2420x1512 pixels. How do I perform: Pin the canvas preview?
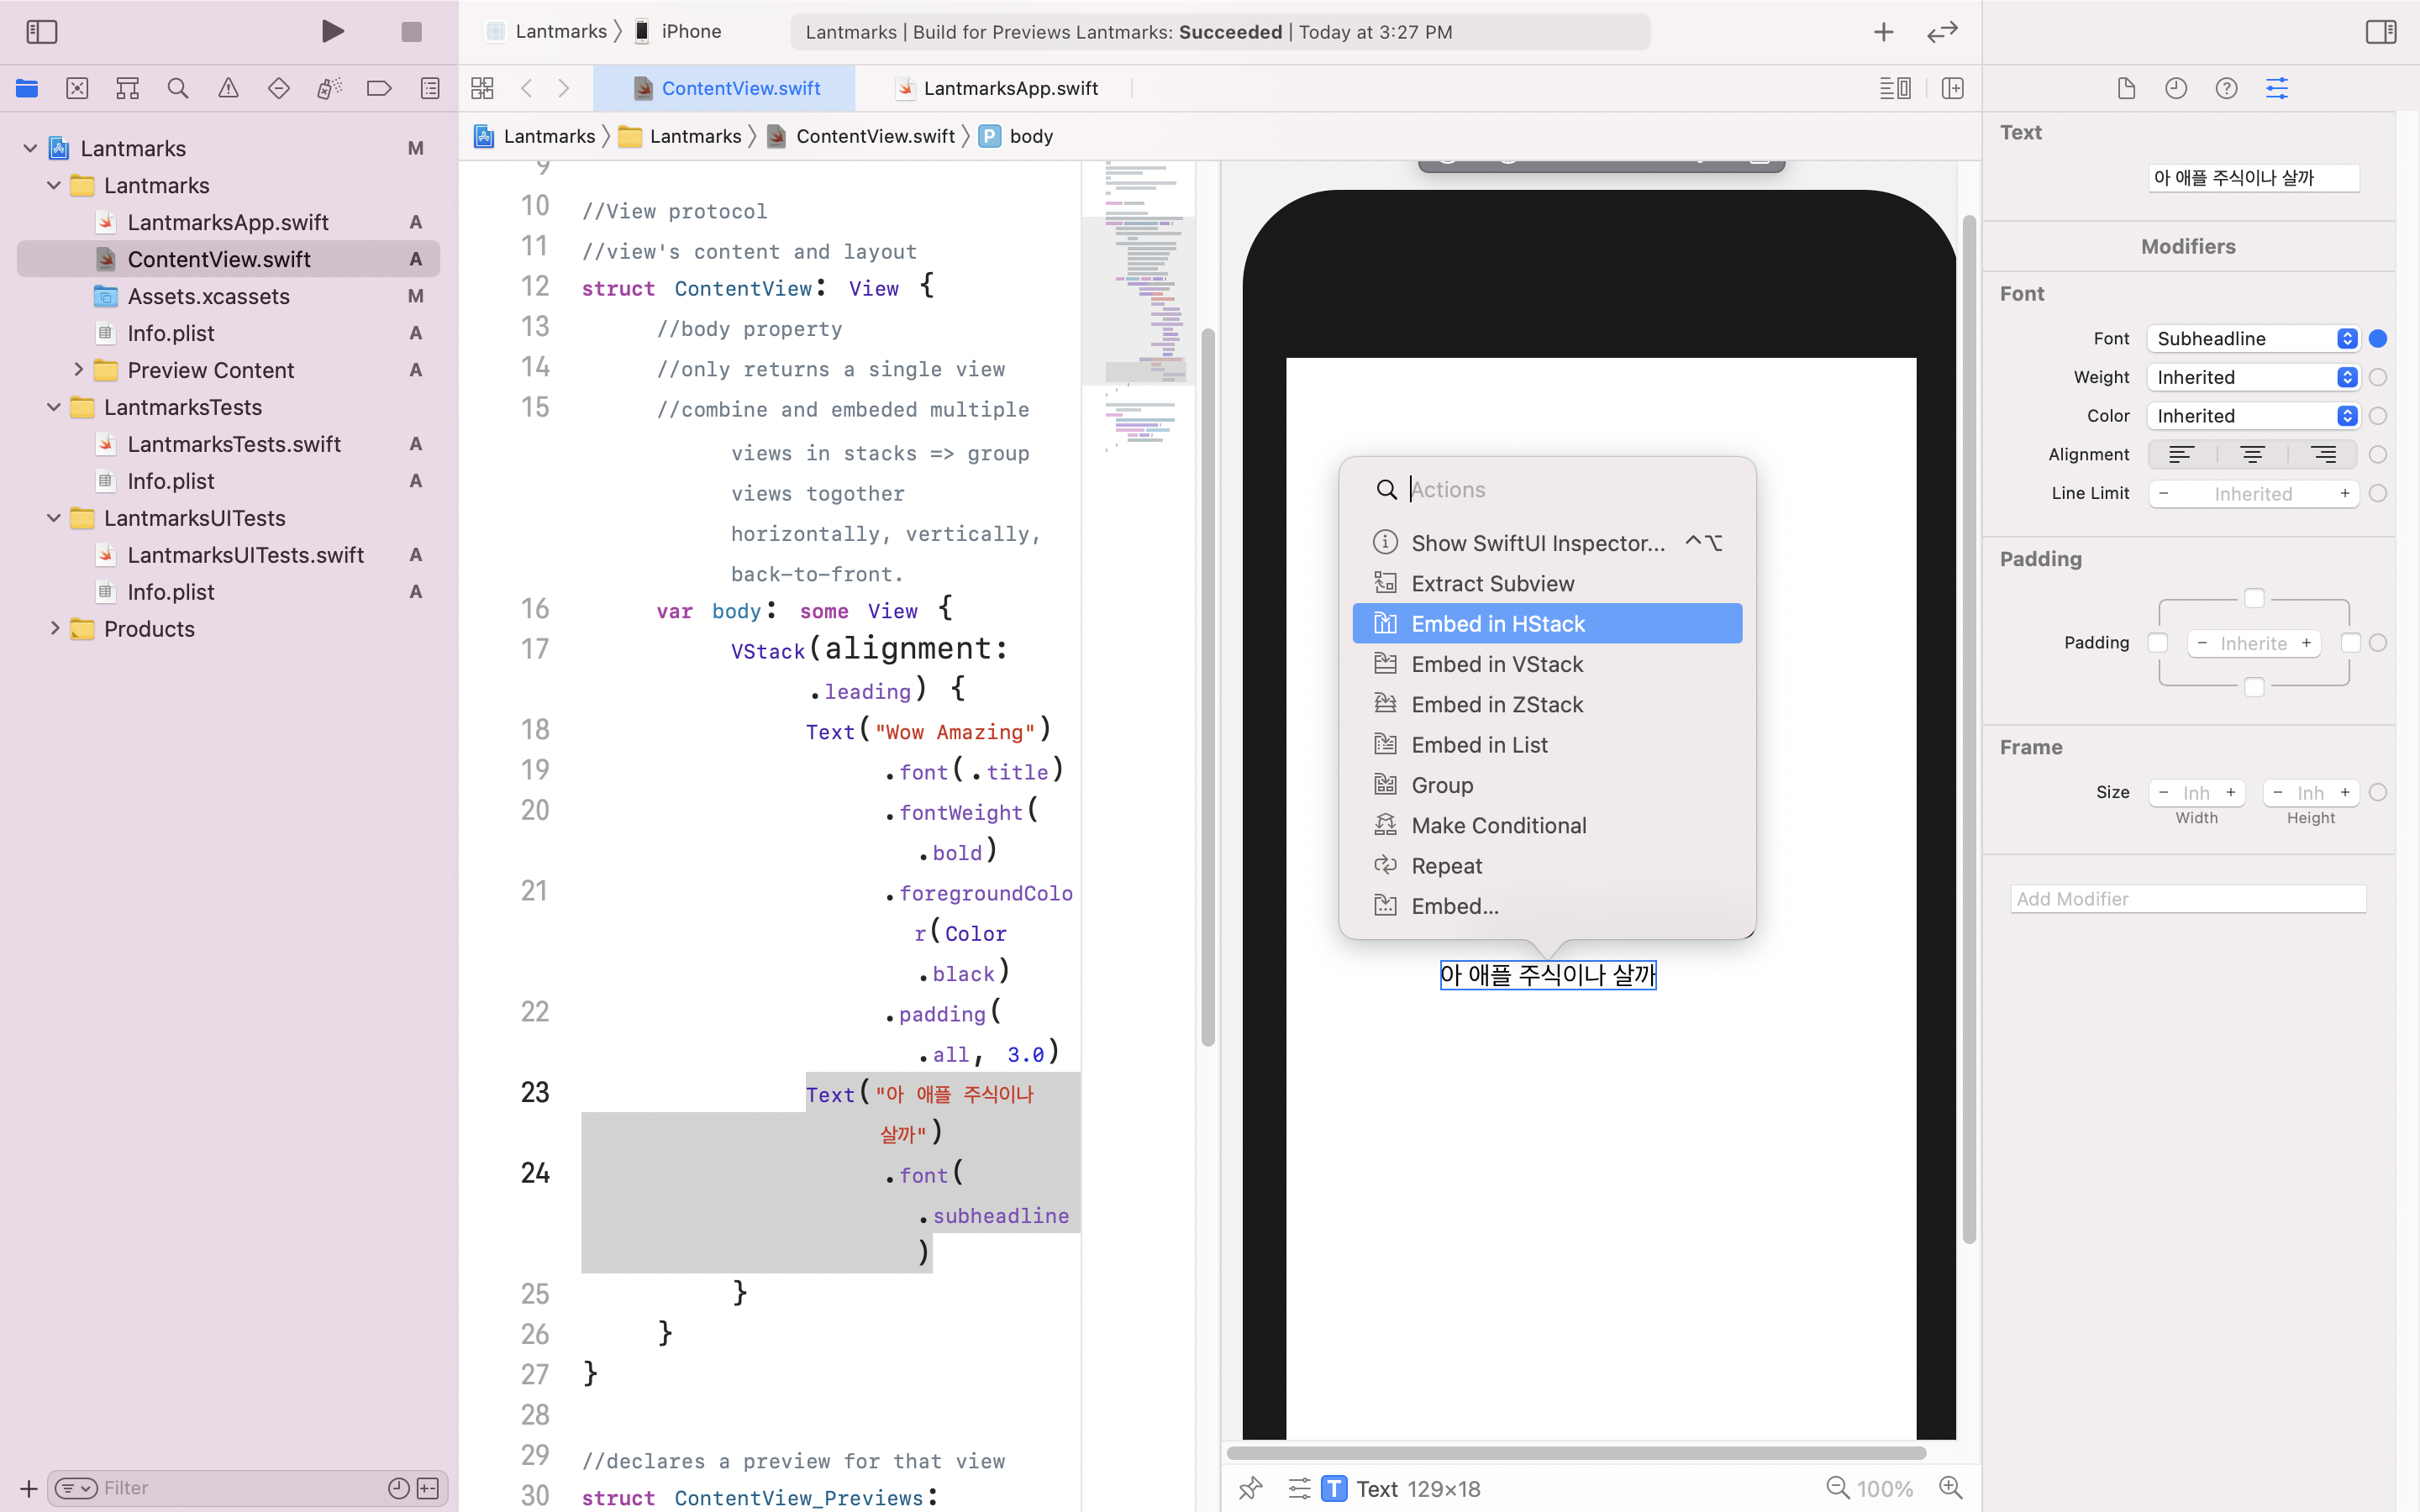pyautogui.click(x=1250, y=1488)
